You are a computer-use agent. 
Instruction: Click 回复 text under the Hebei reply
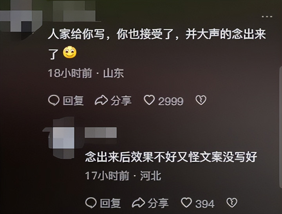click(110, 203)
